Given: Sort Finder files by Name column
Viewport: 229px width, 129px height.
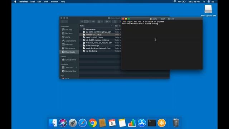Looking at the screenshot, I should tap(96, 26).
